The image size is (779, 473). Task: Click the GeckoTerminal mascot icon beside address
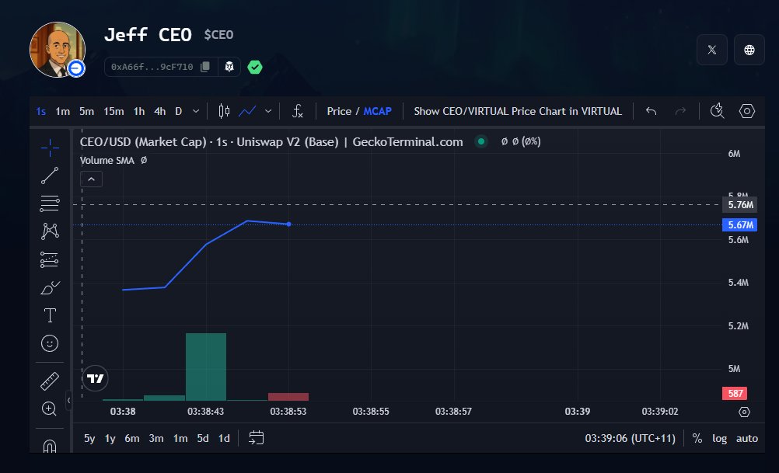pyautogui.click(x=229, y=67)
